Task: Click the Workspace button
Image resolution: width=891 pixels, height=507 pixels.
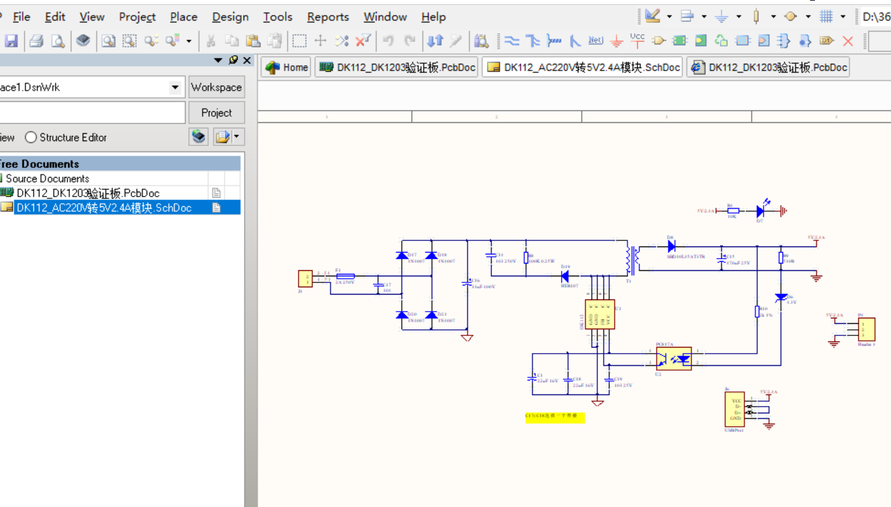Action: click(216, 87)
